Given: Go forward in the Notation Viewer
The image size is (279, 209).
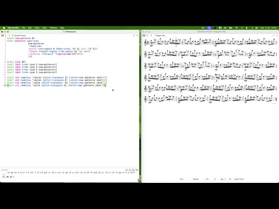Looking at the screenshot, I should pyautogui.click(x=151, y=36).
